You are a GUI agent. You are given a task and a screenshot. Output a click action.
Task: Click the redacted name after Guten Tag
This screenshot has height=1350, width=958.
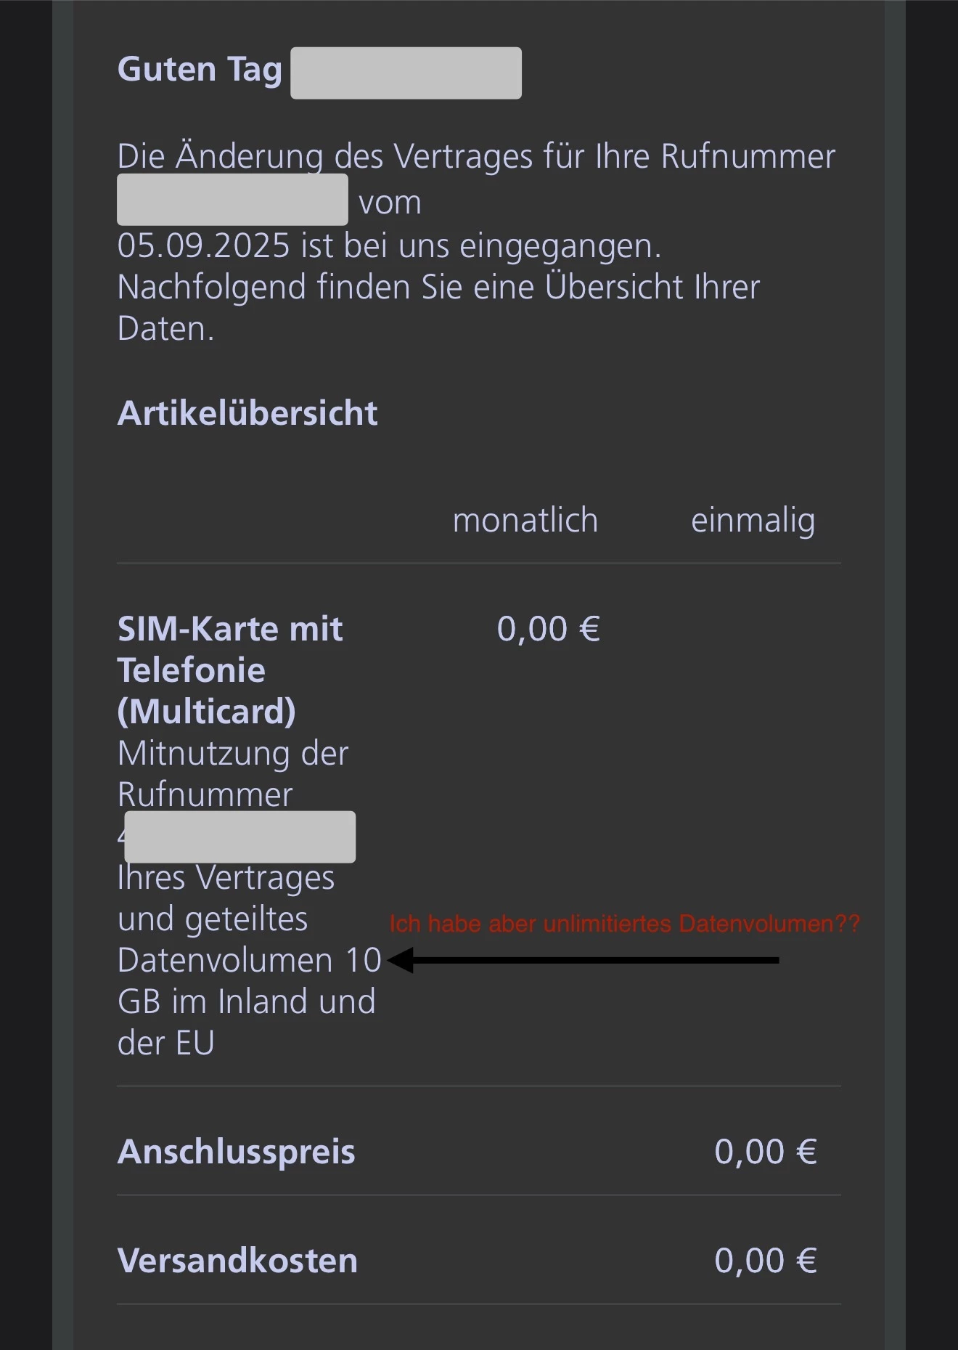point(406,73)
